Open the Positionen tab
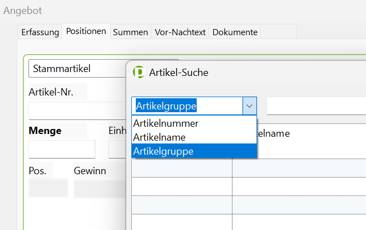The width and height of the screenshot is (366, 230). (x=85, y=31)
